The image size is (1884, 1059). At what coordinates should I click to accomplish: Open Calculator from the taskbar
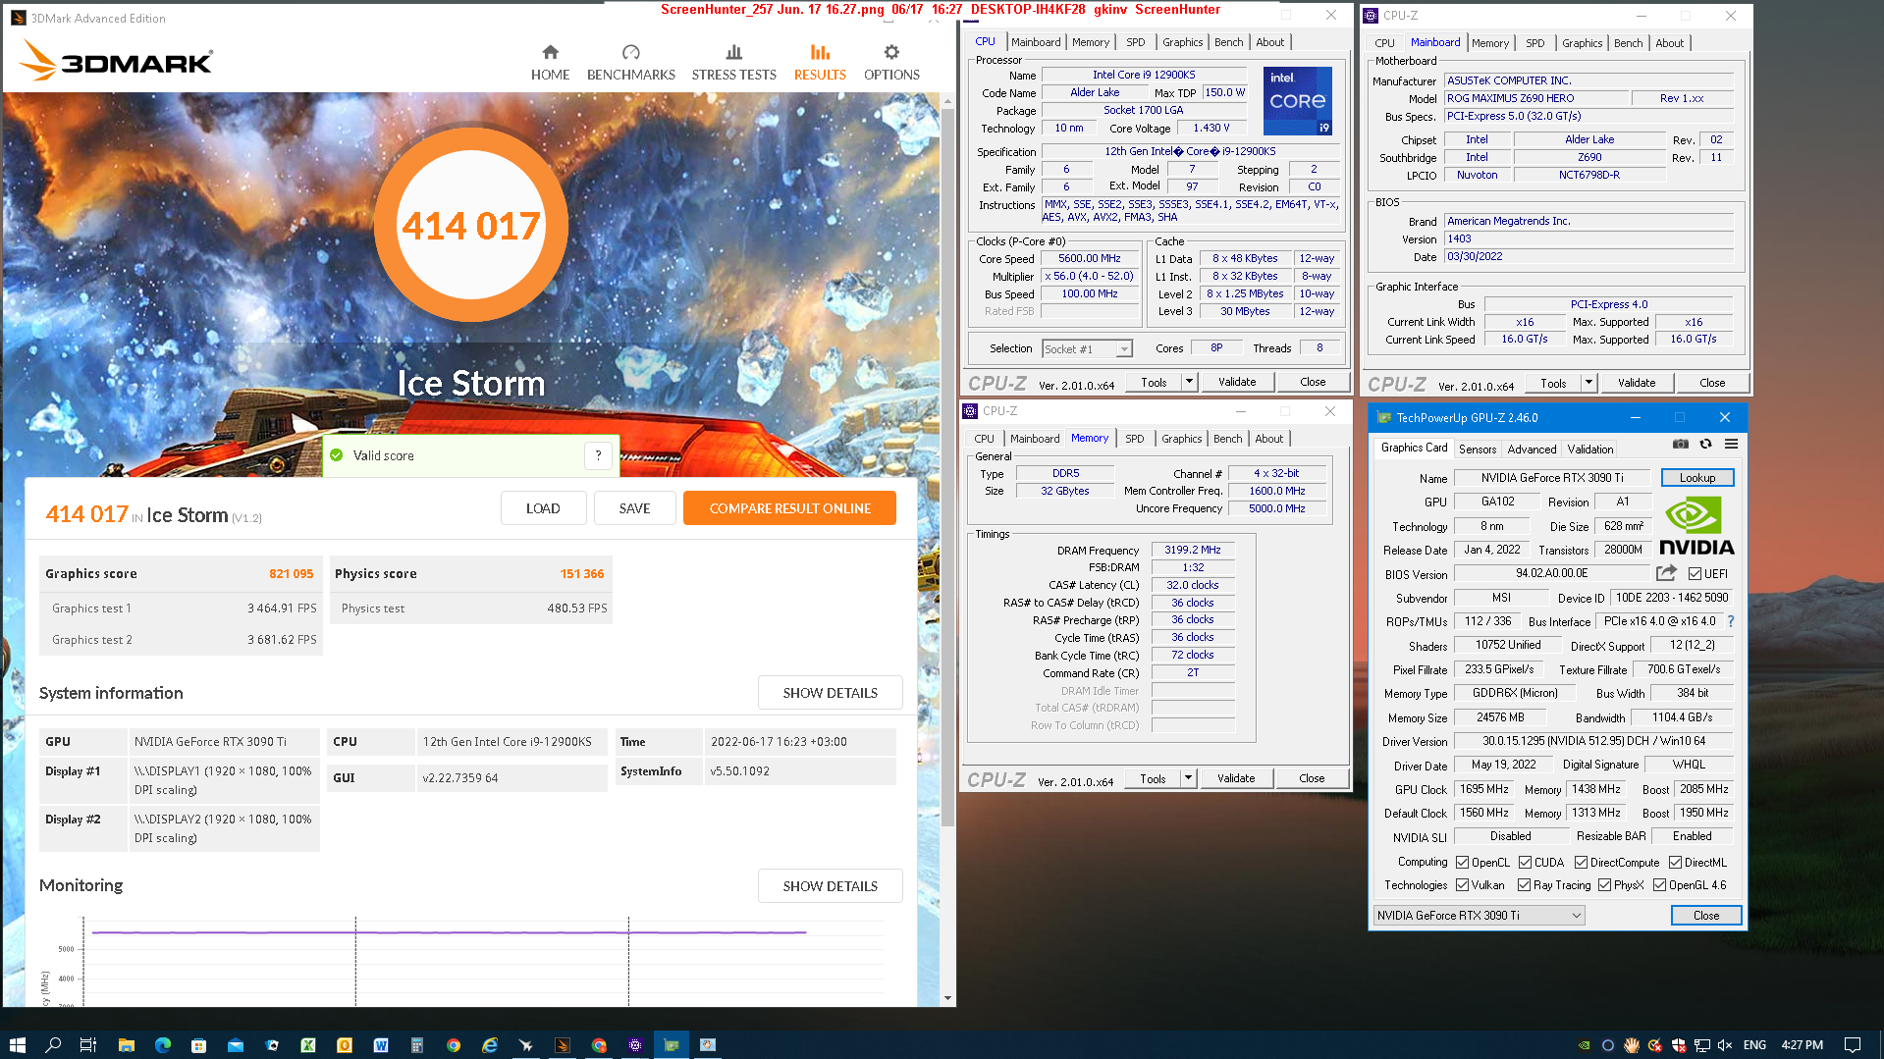point(416,1045)
